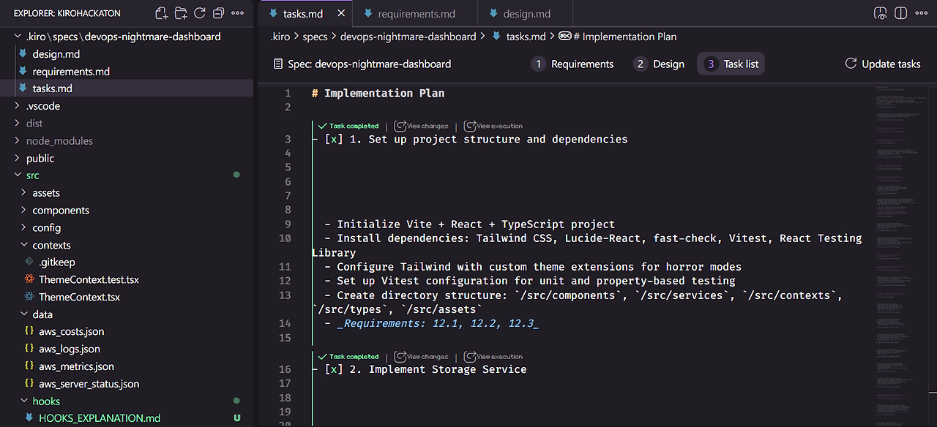This screenshot has height=427, width=937.
Task: Click View execution icon for task 2
Action: pos(470,357)
